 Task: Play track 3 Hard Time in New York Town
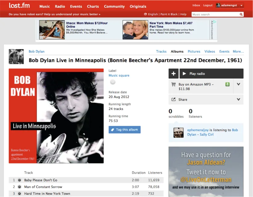pyautogui.click(x=19, y=193)
